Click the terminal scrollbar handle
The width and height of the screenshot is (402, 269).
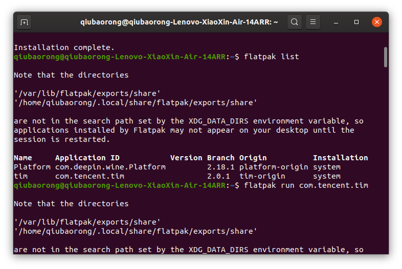pos(385,57)
